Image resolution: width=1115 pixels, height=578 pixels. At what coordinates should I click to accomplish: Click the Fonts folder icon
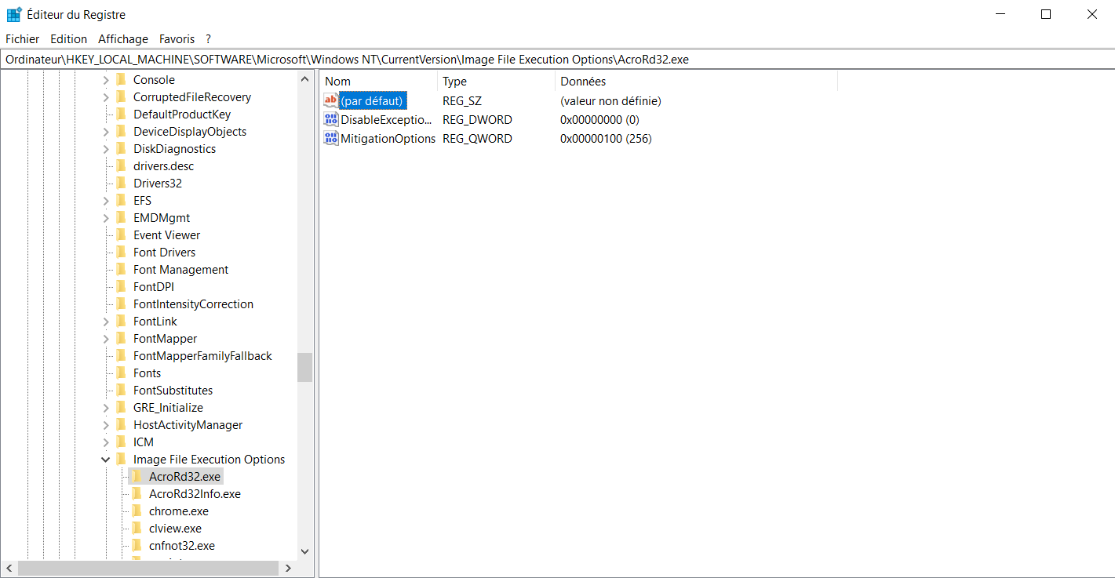click(121, 373)
